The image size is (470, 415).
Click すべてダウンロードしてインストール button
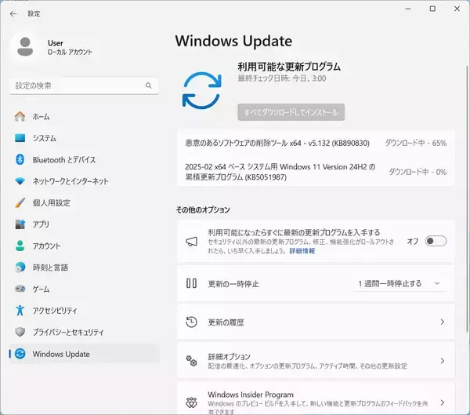coord(291,112)
